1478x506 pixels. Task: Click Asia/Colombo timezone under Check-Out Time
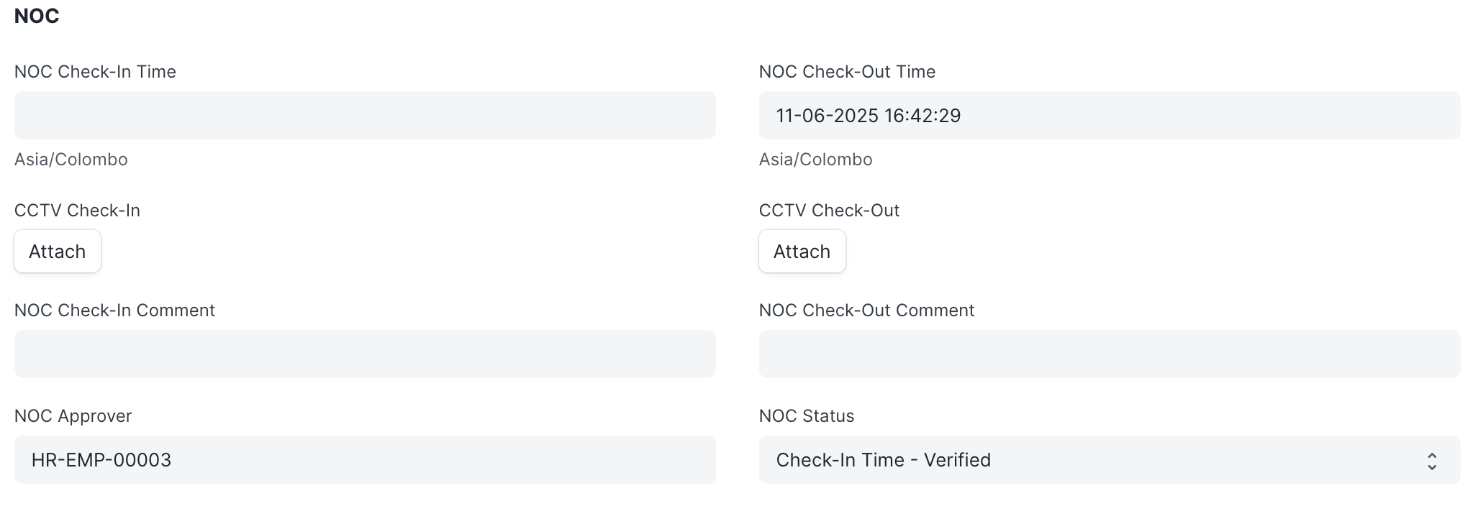pos(815,160)
